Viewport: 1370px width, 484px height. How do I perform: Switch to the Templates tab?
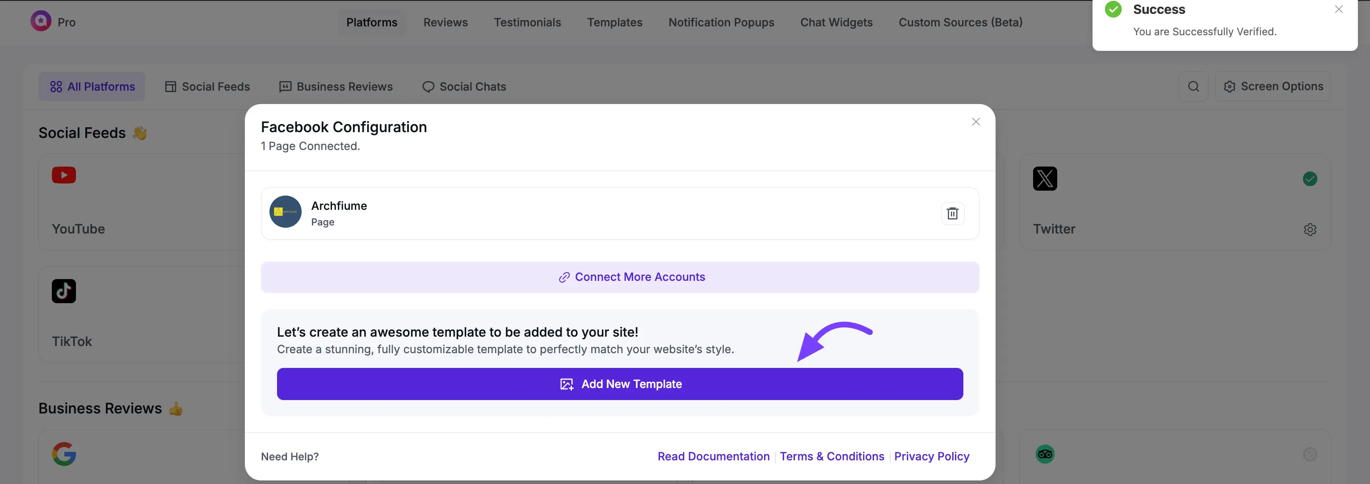pos(614,22)
